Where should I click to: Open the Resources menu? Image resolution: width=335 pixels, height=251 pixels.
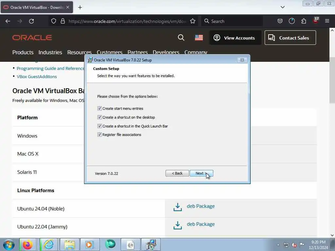(79, 52)
